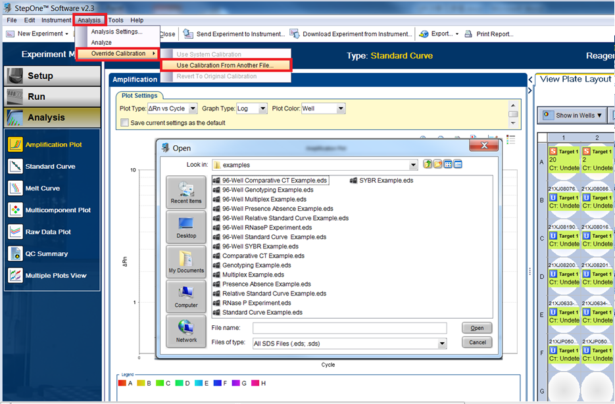
Task: Enable Save current settings as the default
Action: click(125, 123)
